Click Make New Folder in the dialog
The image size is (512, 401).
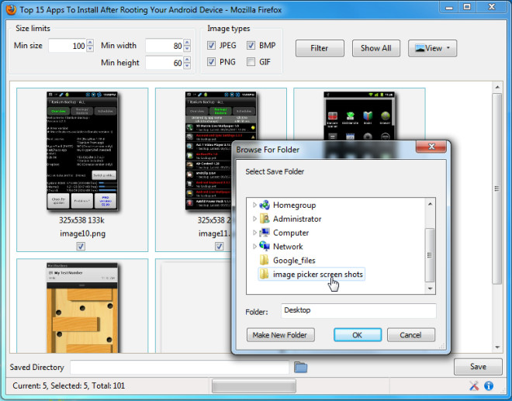pyautogui.click(x=281, y=335)
